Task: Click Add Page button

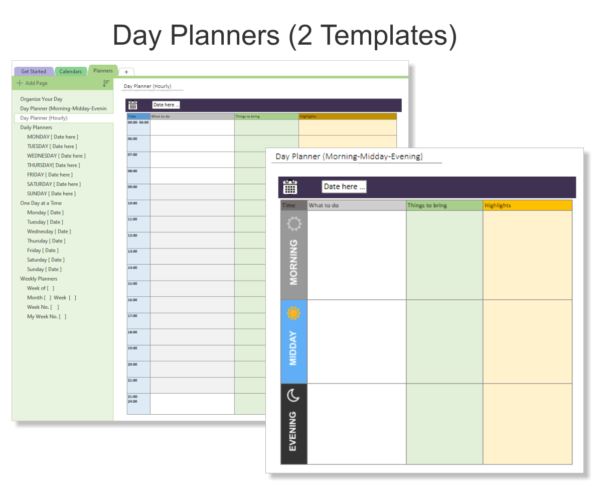Action: pos(32,83)
